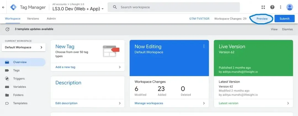298x116 pixels.
Task: Select Overview in the sidebar
Action: [23, 62]
